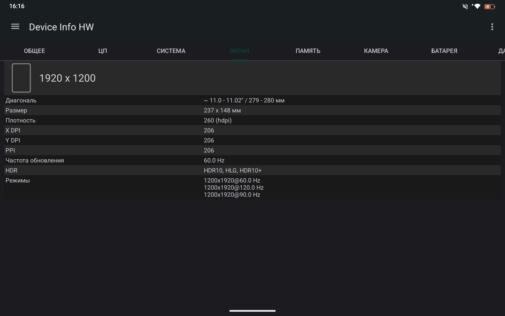Tap the clock showing 16:16
505x316 pixels.
pyautogui.click(x=17, y=6)
